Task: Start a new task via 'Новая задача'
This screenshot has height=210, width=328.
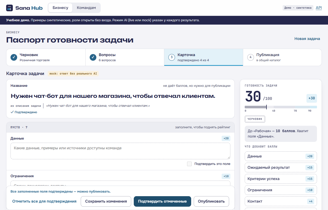Action: point(307,39)
